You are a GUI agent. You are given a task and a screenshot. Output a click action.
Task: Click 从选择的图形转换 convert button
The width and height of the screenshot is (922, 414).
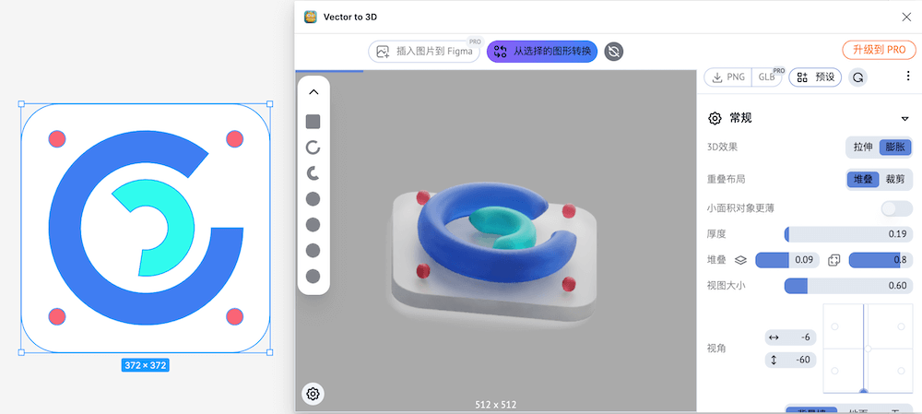(542, 51)
